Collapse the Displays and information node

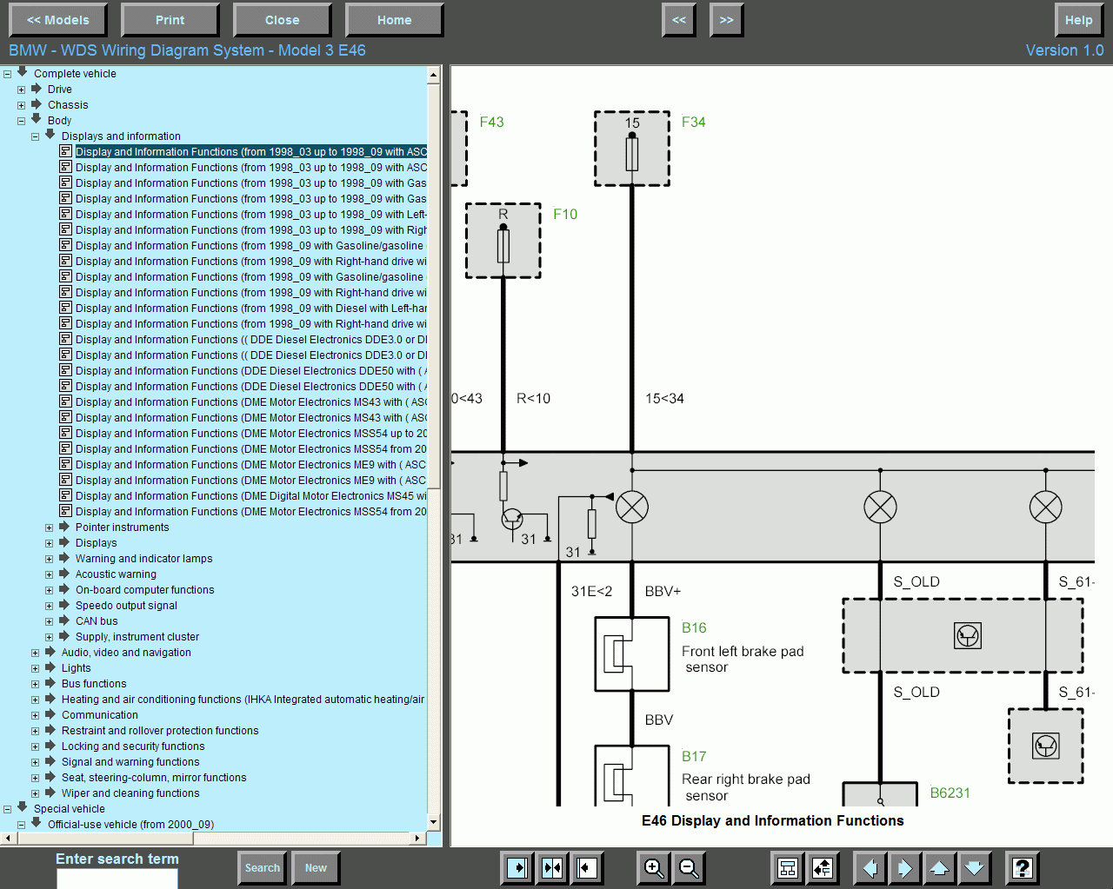(x=36, y=136)
